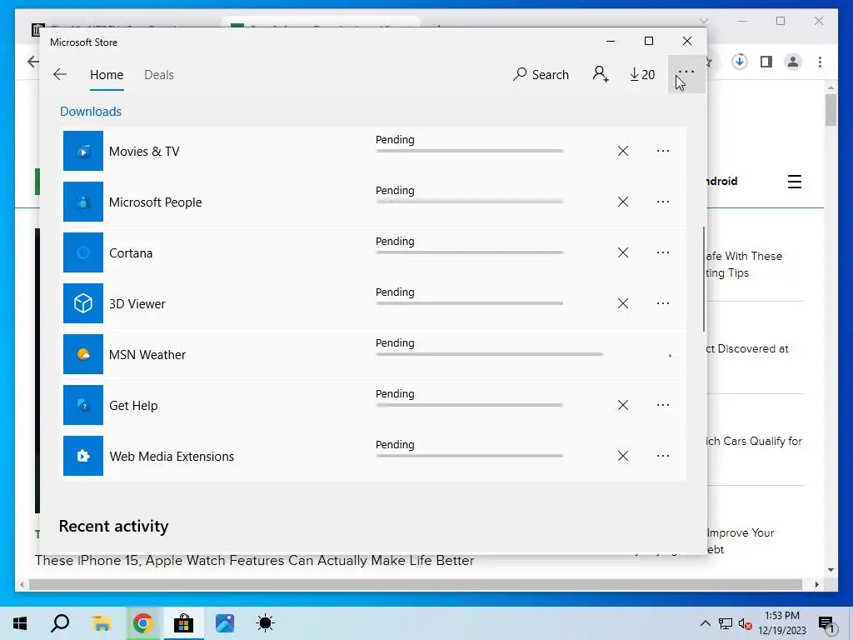The height and width of the screenshot is (640, 853).
Task: Open more options for 3D Viewer
Action: 662,303
